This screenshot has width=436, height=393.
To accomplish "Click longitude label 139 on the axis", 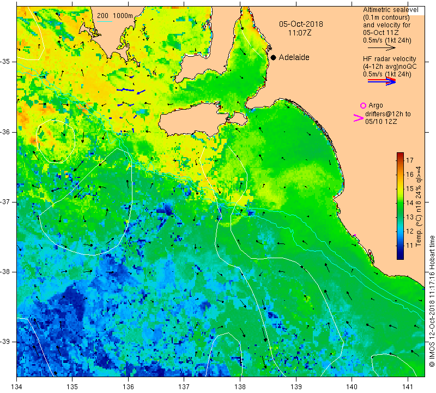I will (296, 387).
